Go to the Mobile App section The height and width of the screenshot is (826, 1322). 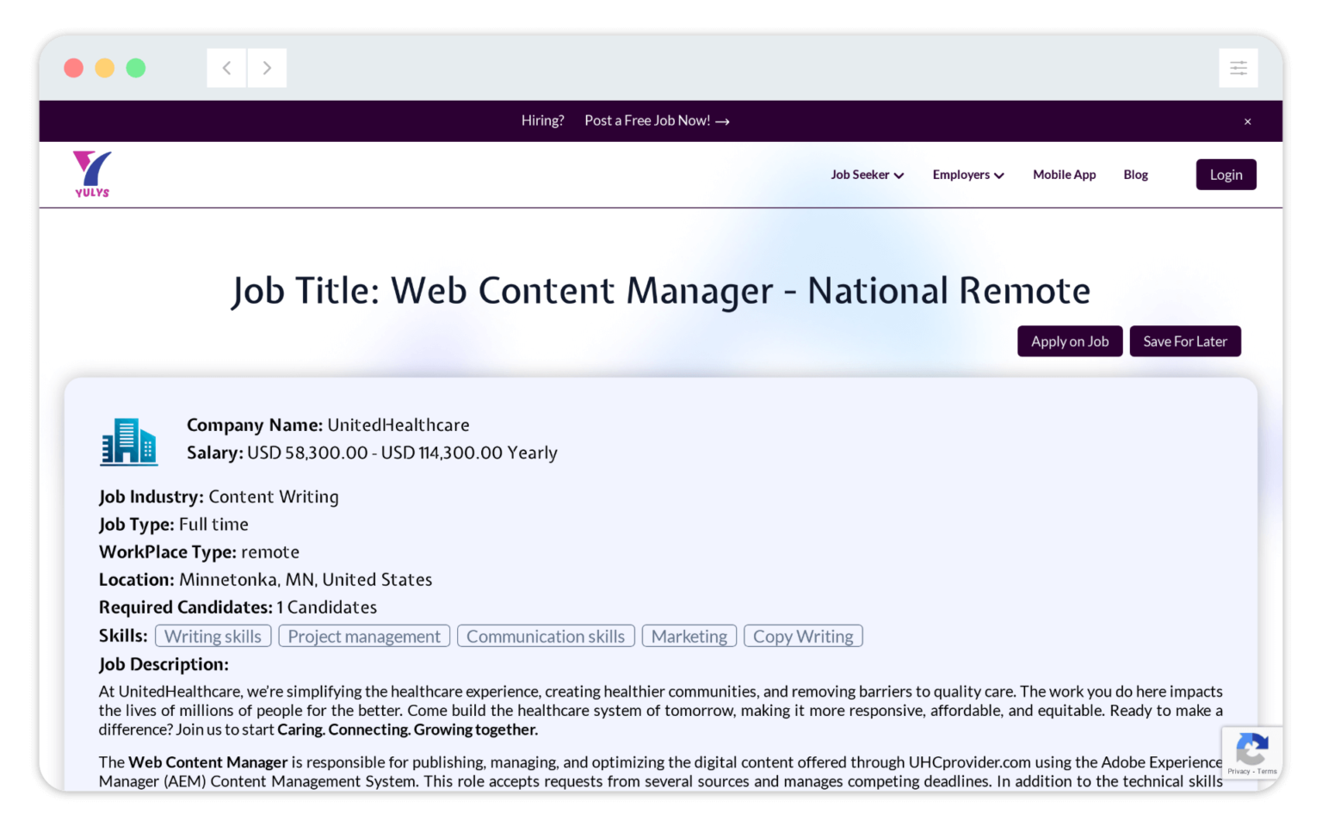click(x=1064, y=174)
